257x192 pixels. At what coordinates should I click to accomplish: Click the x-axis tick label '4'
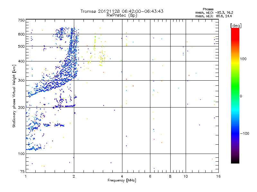point(122,176)
